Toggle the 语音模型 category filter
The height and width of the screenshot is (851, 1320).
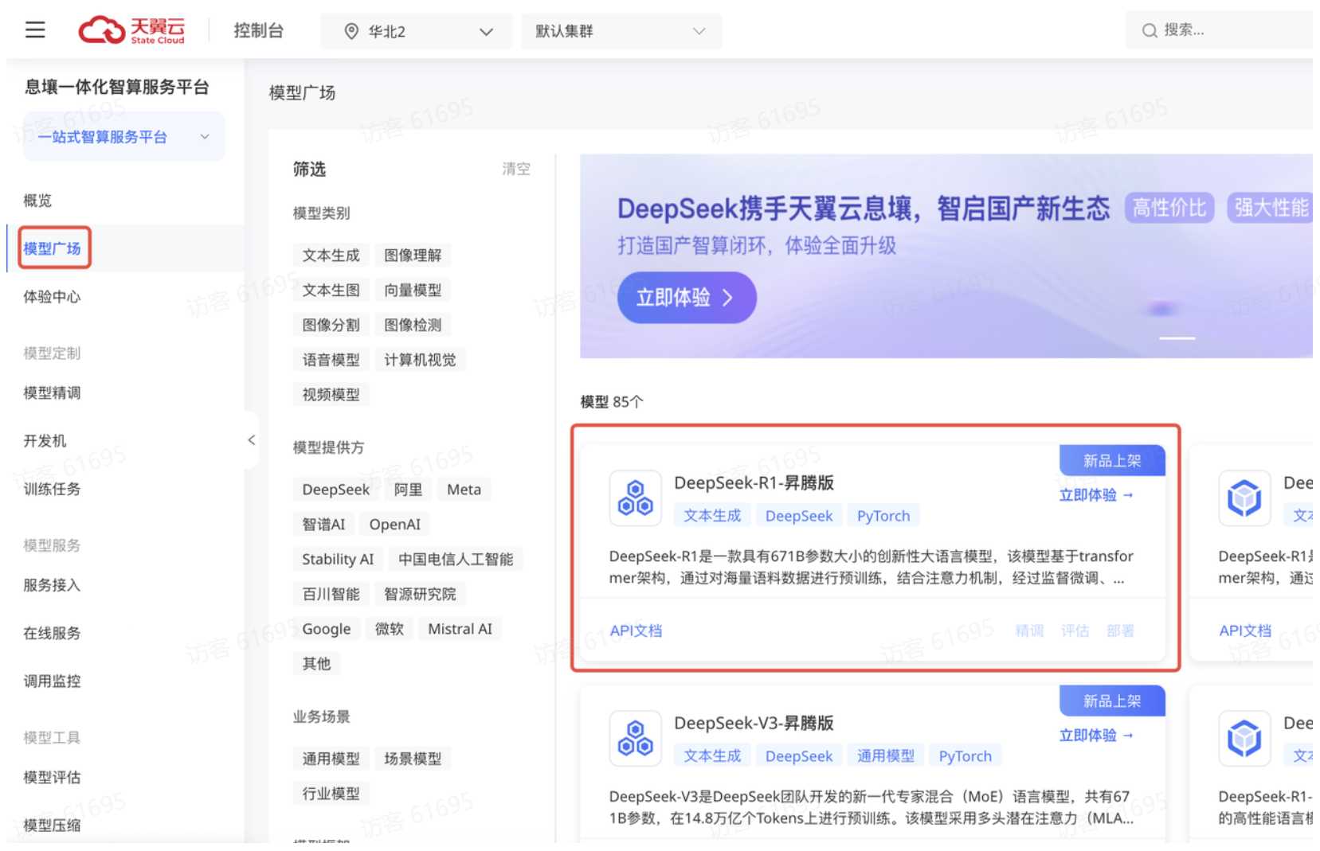pos(331,360)
